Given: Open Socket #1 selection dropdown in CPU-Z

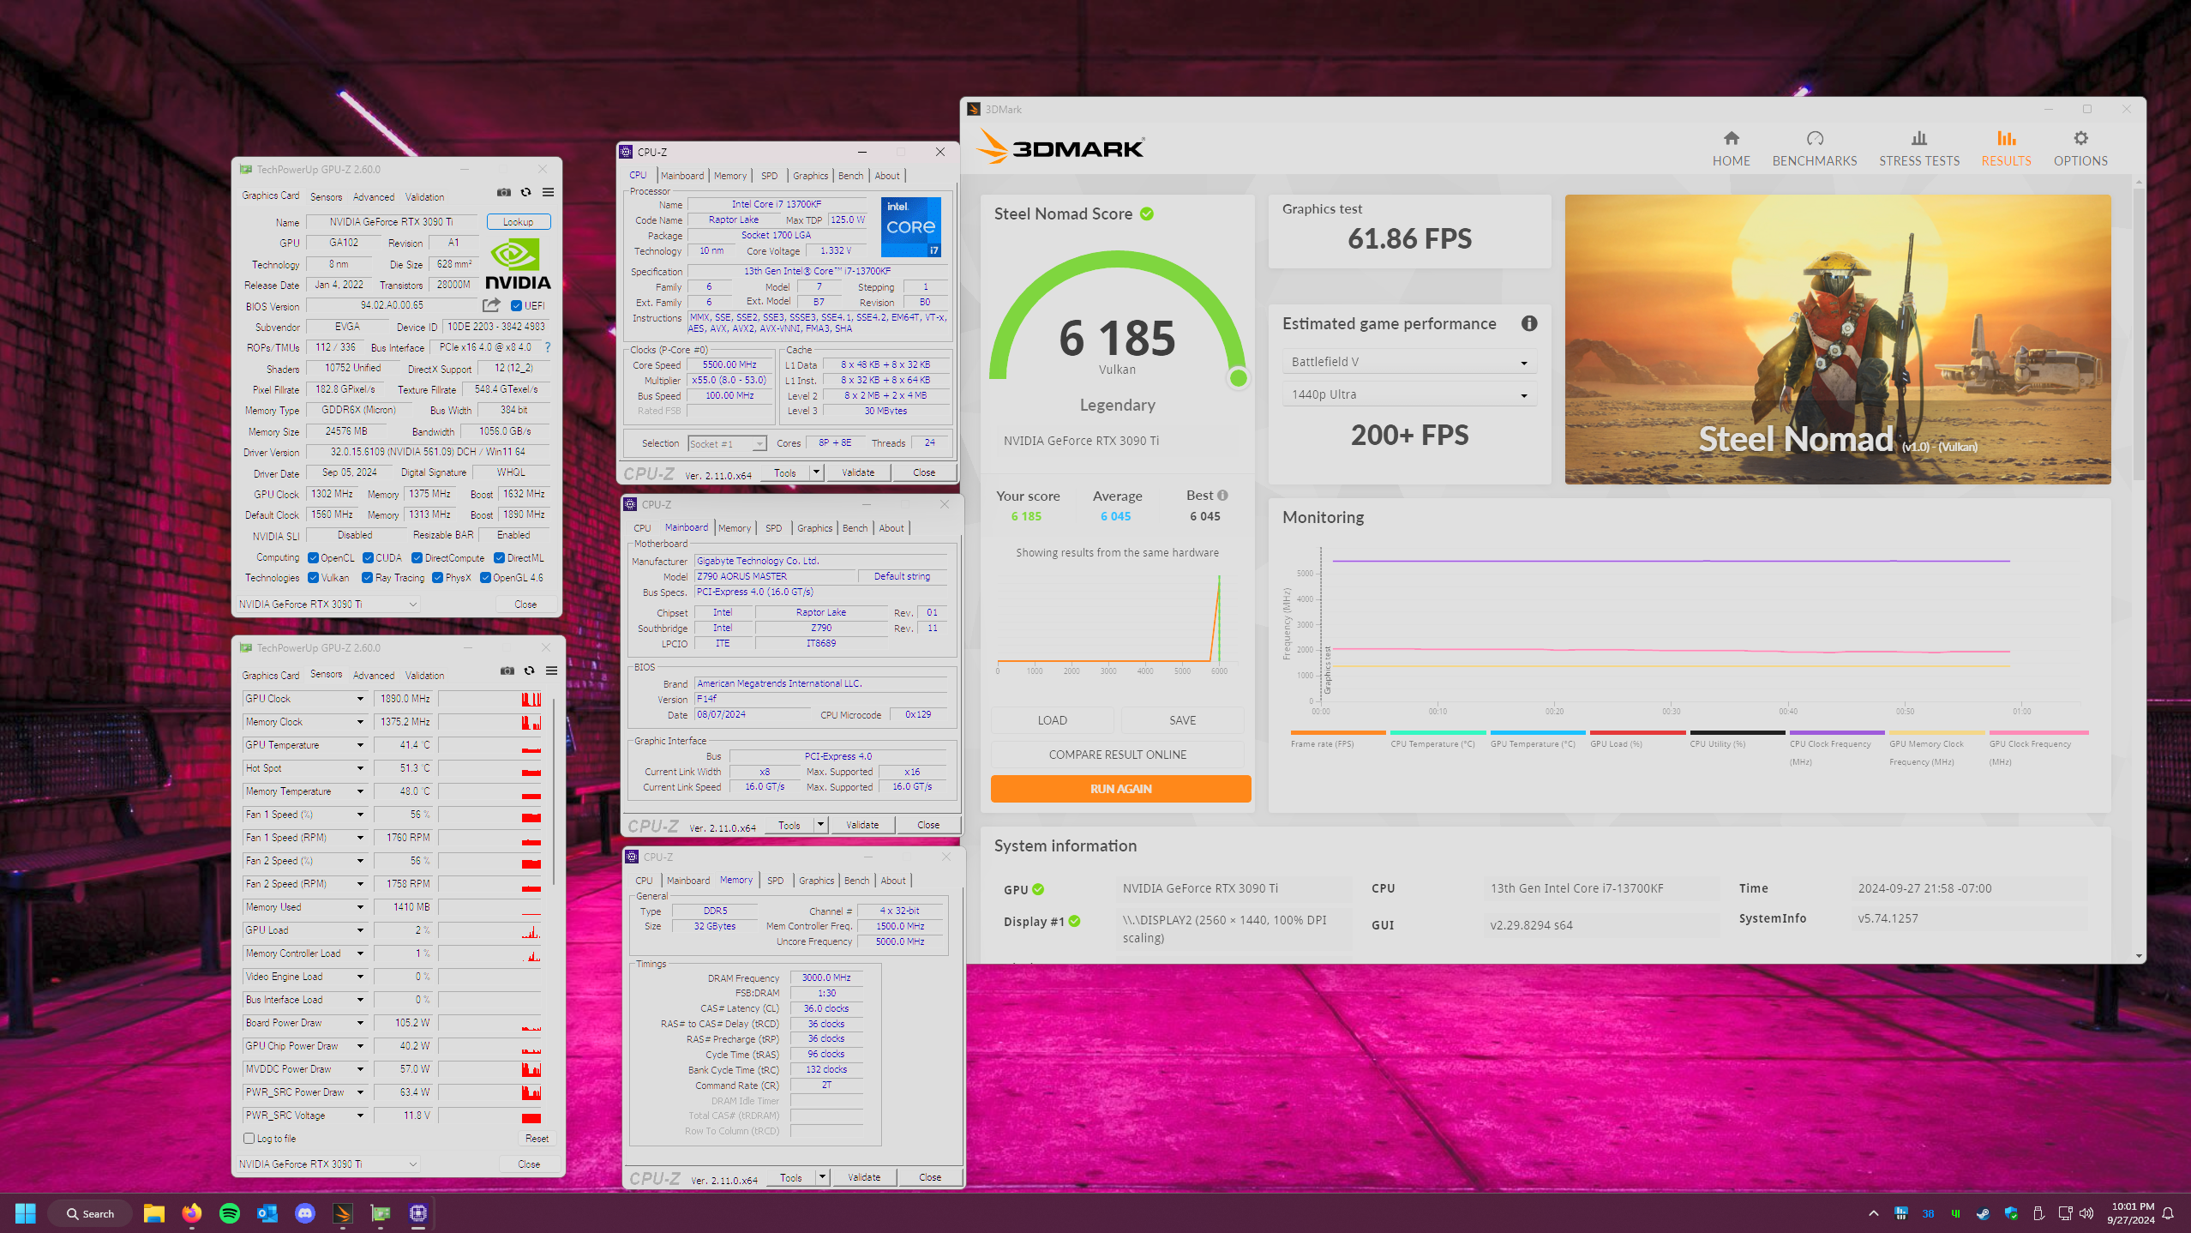Looking at the screenshot, I should tap(726, 443).
